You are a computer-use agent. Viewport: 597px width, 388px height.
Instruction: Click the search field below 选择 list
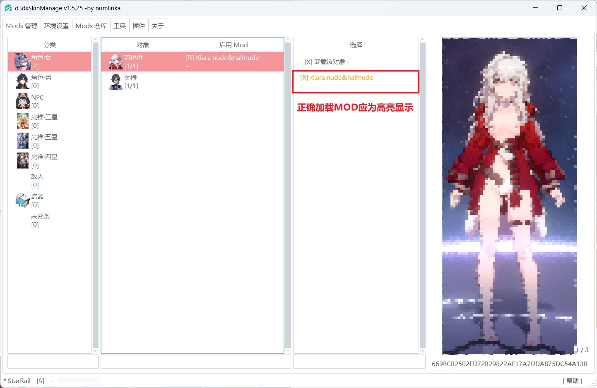point(359,362)
